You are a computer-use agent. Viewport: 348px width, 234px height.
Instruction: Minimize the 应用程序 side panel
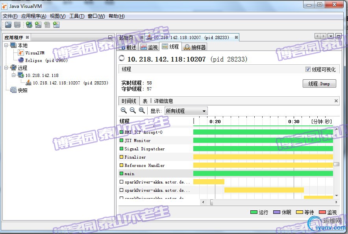[x=110, y=37]
